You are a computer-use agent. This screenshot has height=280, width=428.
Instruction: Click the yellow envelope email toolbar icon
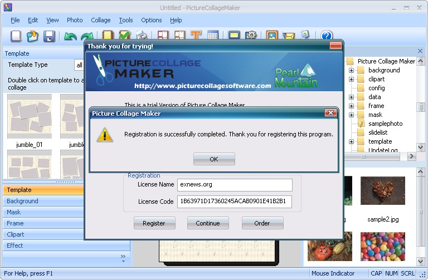coord(289,36)
